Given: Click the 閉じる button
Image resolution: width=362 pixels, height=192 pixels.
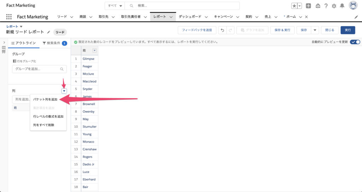Looking at the screenshot, I should pos(330,30).
